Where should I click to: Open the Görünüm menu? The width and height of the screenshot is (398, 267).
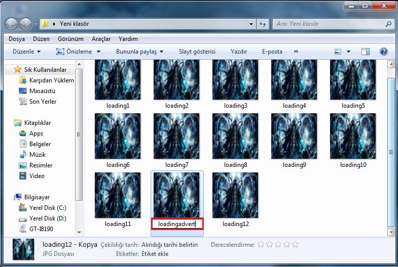pos(70,39)
